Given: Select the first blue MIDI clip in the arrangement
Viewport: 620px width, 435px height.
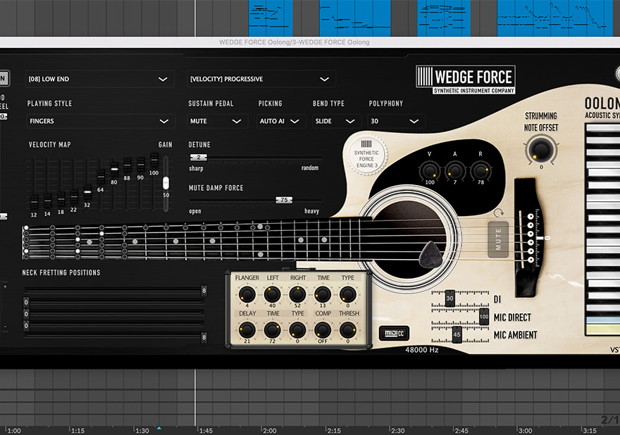Looking at the screenshot, I should click(x=271, y=18).
